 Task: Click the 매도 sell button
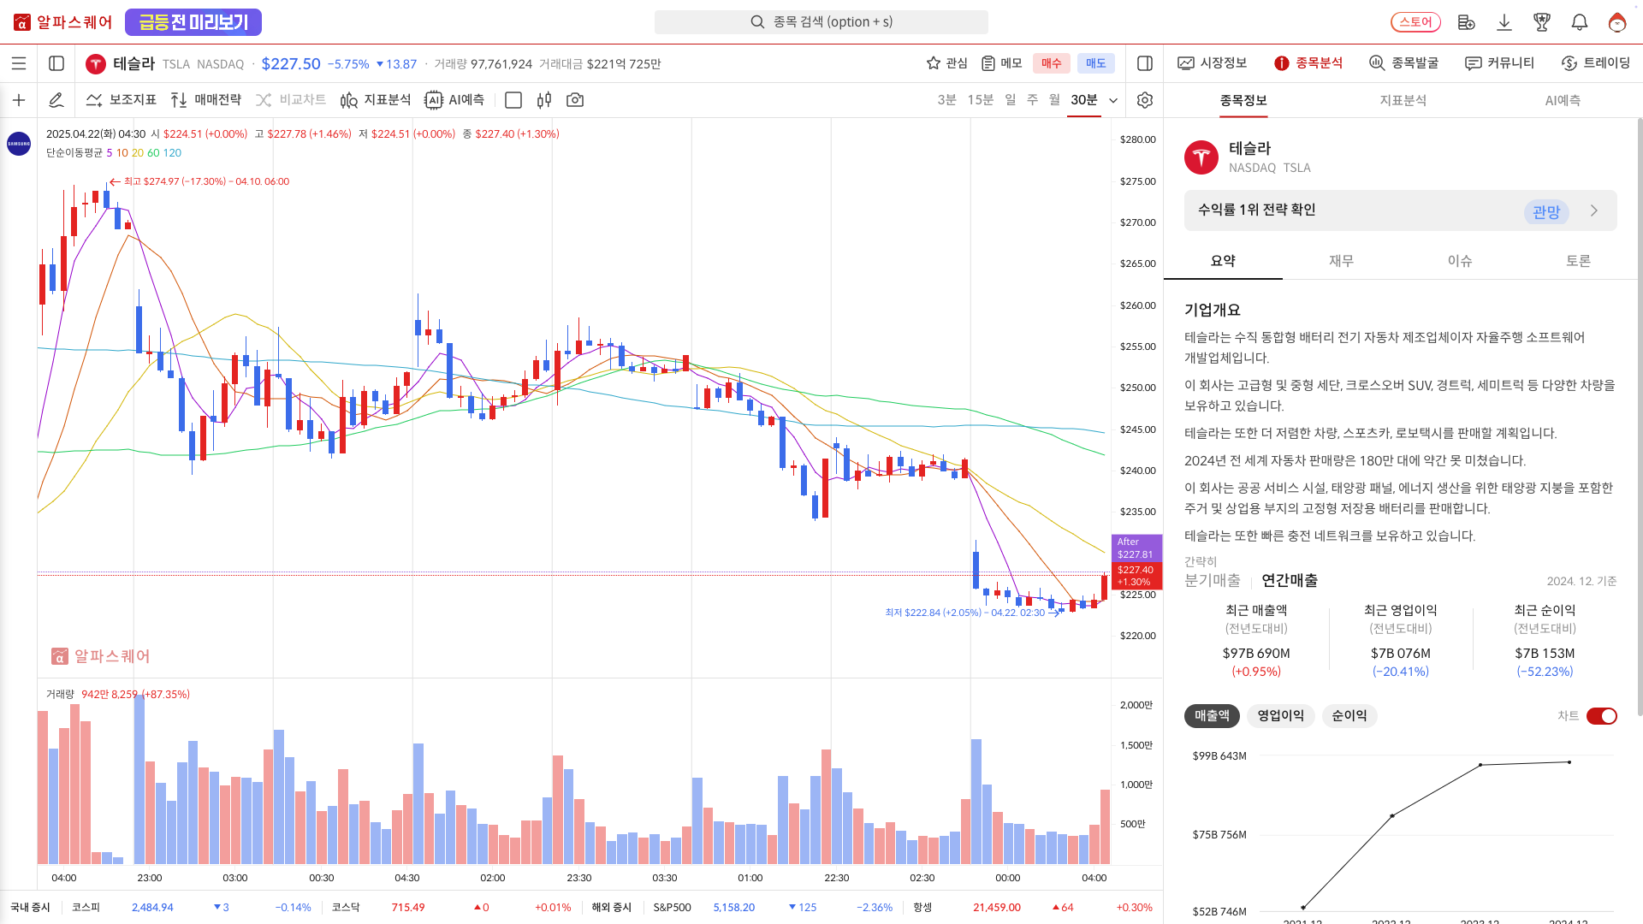pyautogui.click(x=1096, y=63)
